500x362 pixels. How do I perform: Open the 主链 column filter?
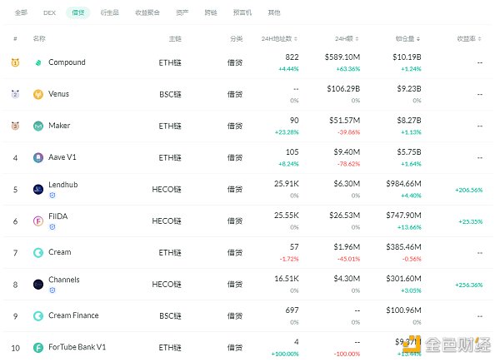tap(175, 39)
